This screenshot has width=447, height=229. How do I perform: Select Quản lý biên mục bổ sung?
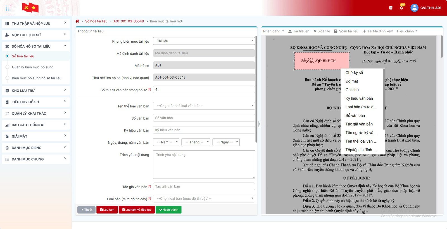[33, 67]
